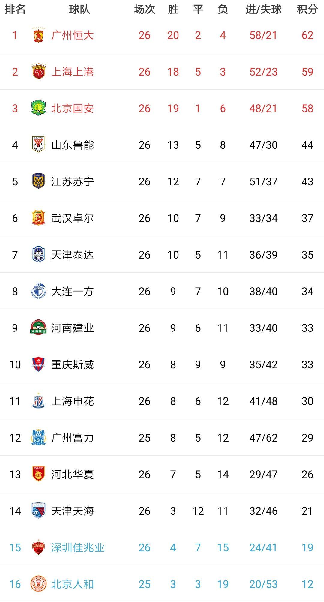Select the 天津天海 row goals 32/46

[x=263, y=511]
